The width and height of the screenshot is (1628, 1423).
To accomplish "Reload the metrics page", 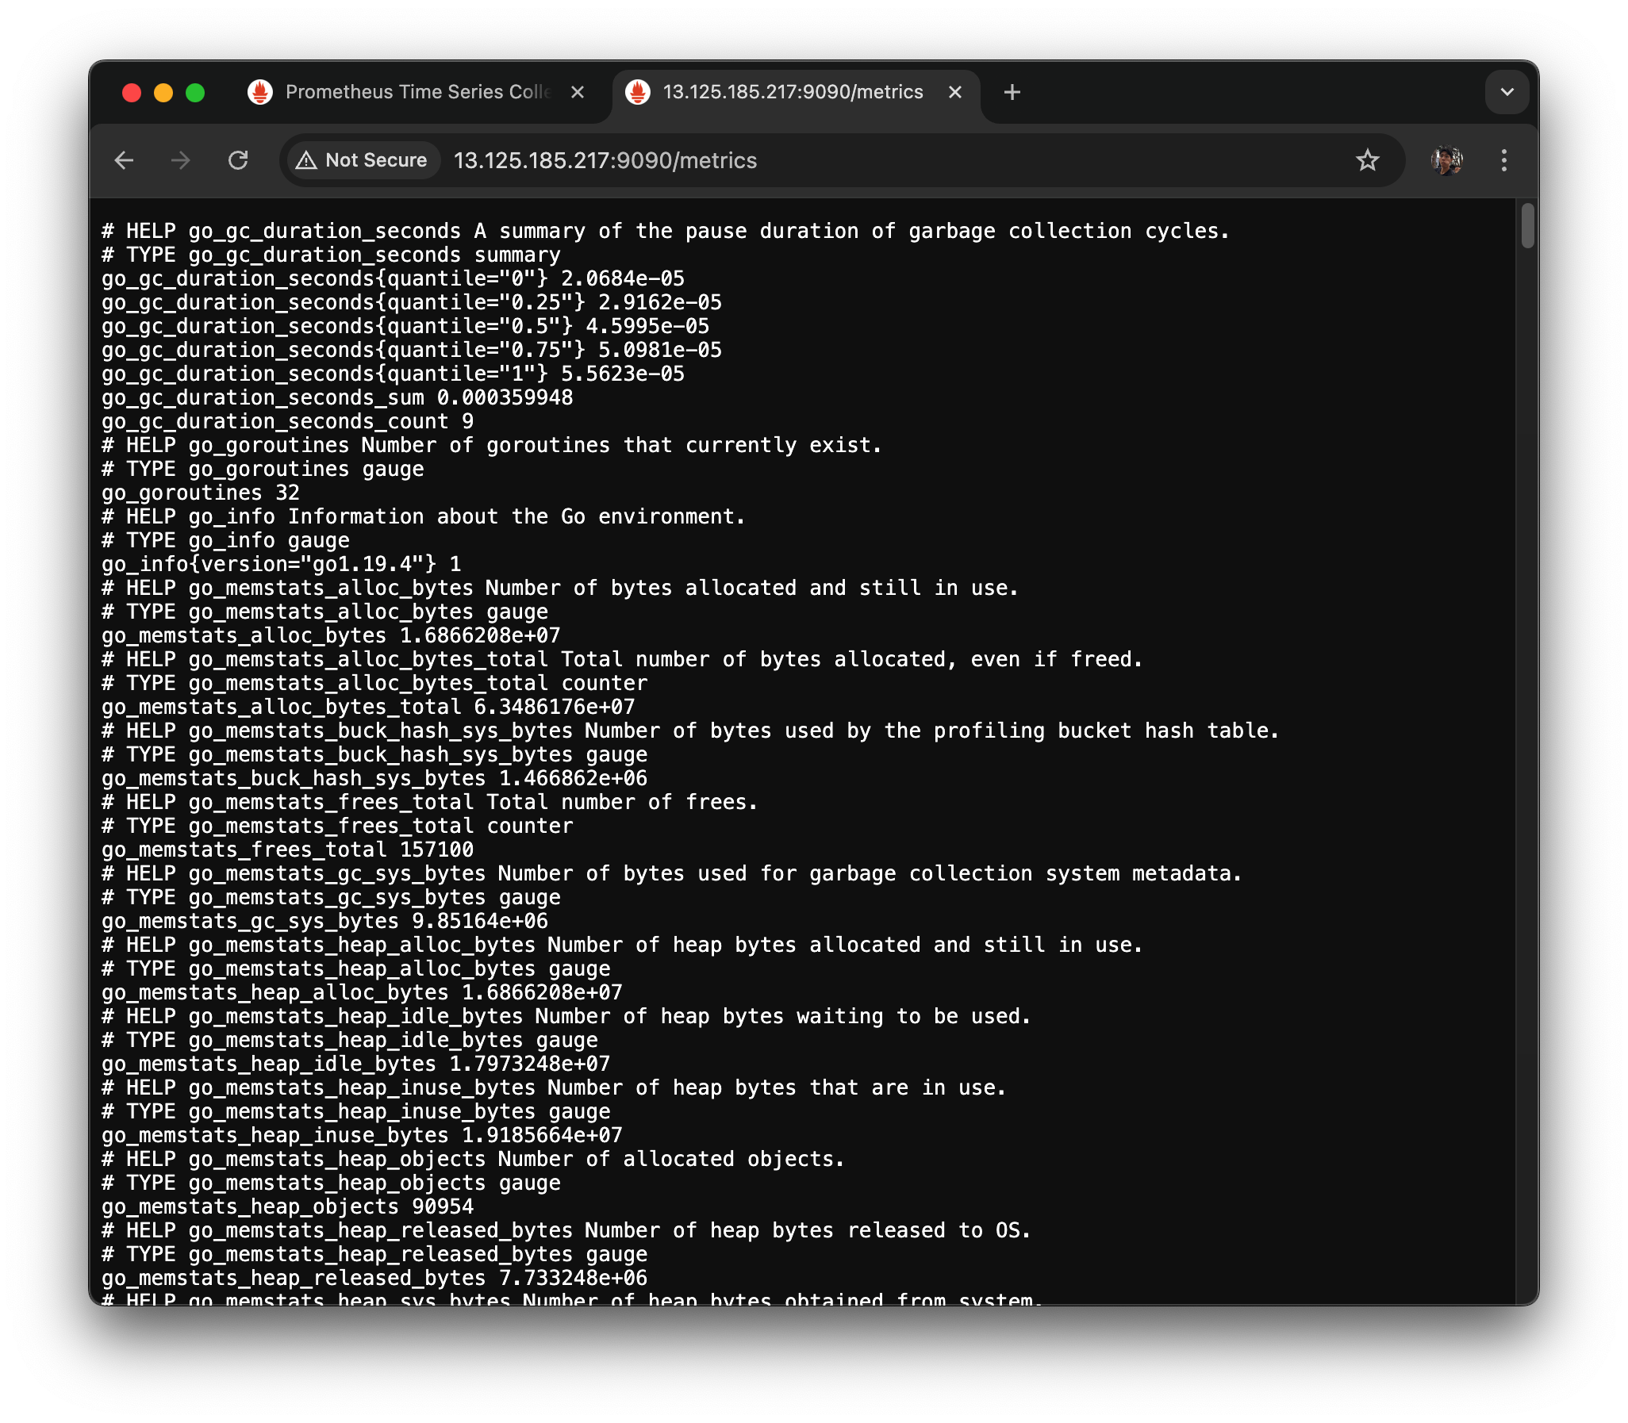I will click(238, 160).
